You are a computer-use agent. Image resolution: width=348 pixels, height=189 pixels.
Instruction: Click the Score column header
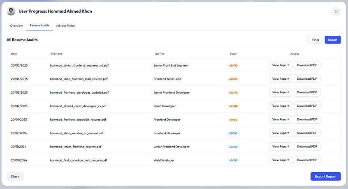233,54
